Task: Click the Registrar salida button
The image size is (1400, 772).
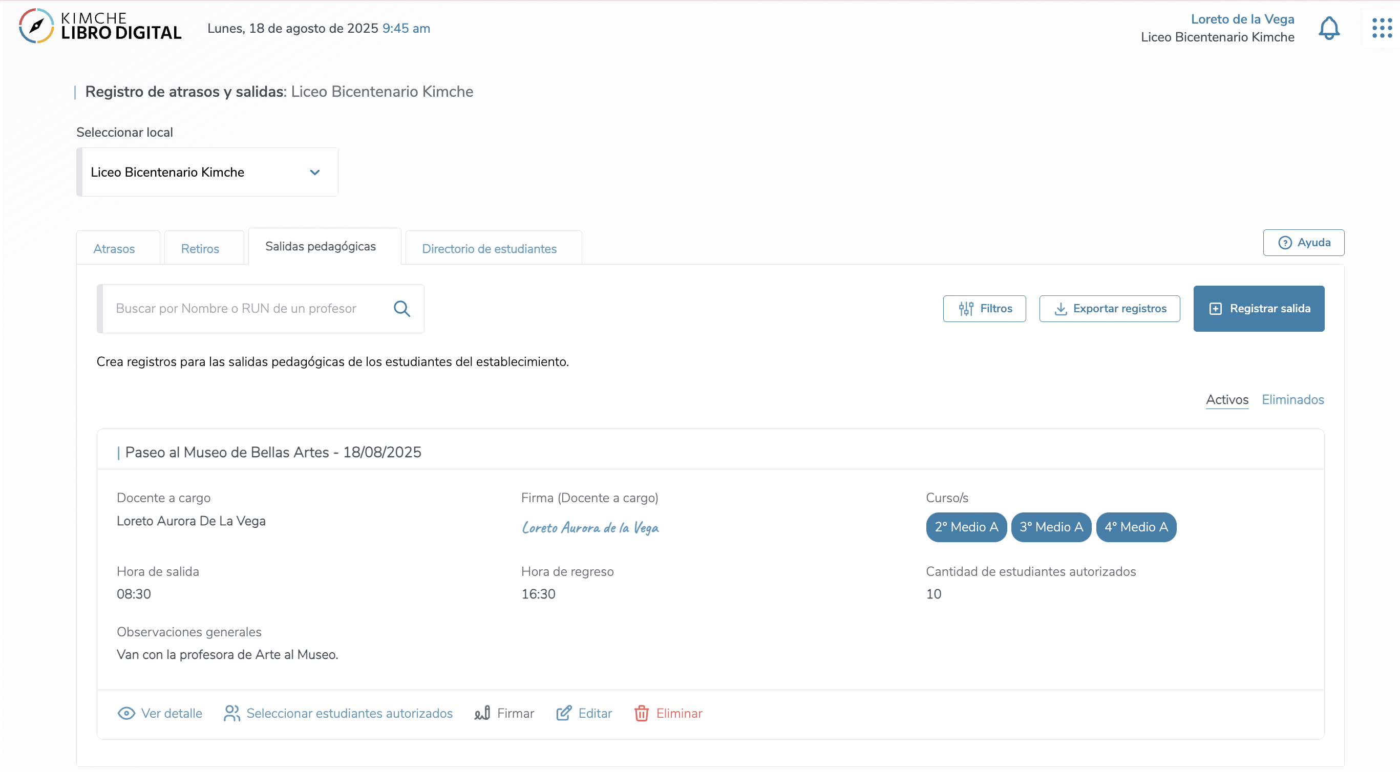Action: tap(1258, 309)
